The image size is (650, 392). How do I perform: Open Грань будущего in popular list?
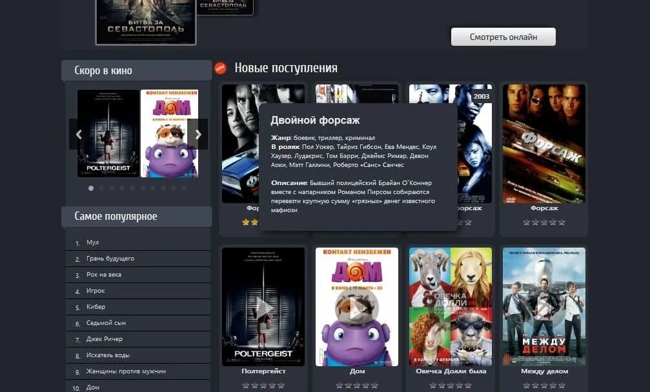click(110, 259)
